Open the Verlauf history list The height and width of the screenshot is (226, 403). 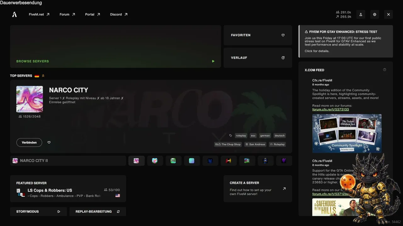tap(258, 58)
